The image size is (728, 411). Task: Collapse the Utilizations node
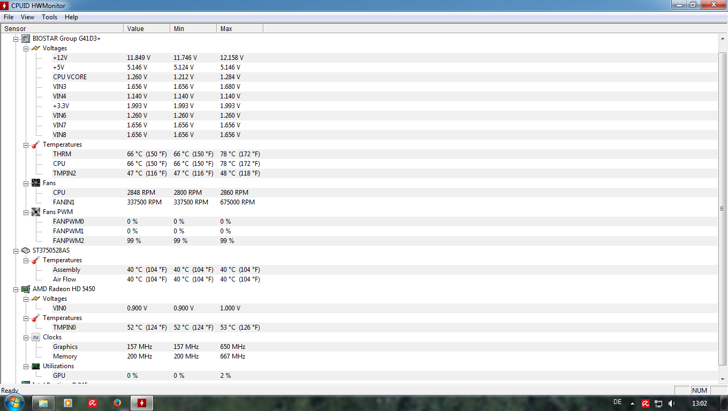26,366
